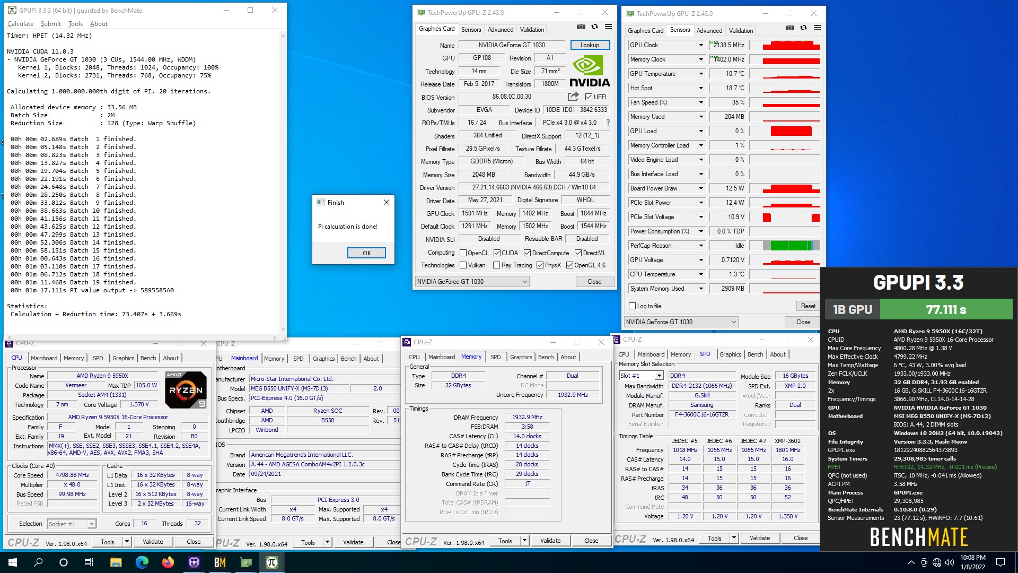Toggle DirectML checkbox

point(578,253)
